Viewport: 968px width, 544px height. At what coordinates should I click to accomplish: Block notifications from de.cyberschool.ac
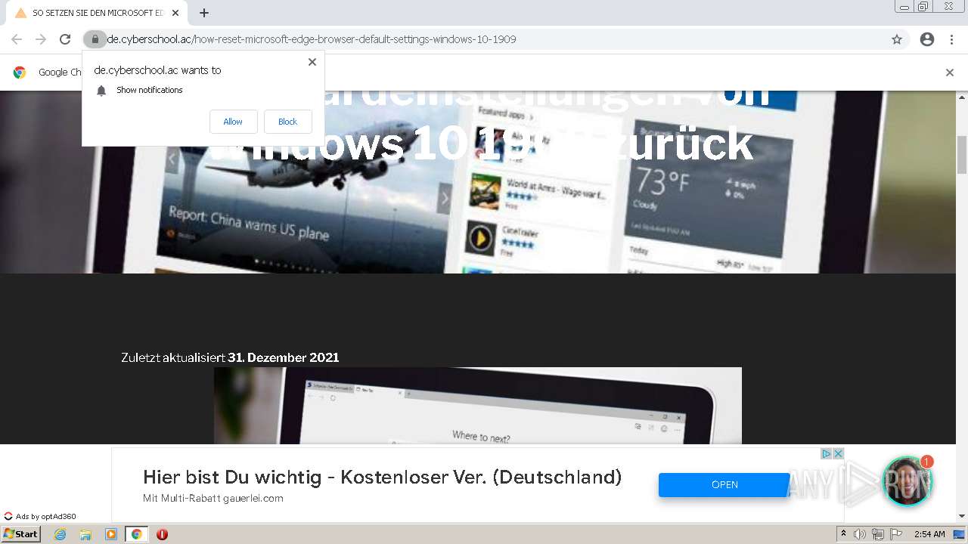point(287,122)
